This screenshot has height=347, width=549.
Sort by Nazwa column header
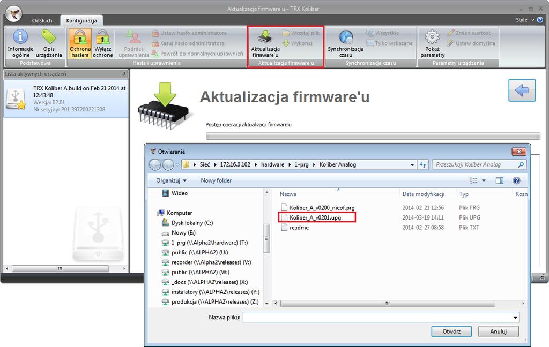(288, 194)
